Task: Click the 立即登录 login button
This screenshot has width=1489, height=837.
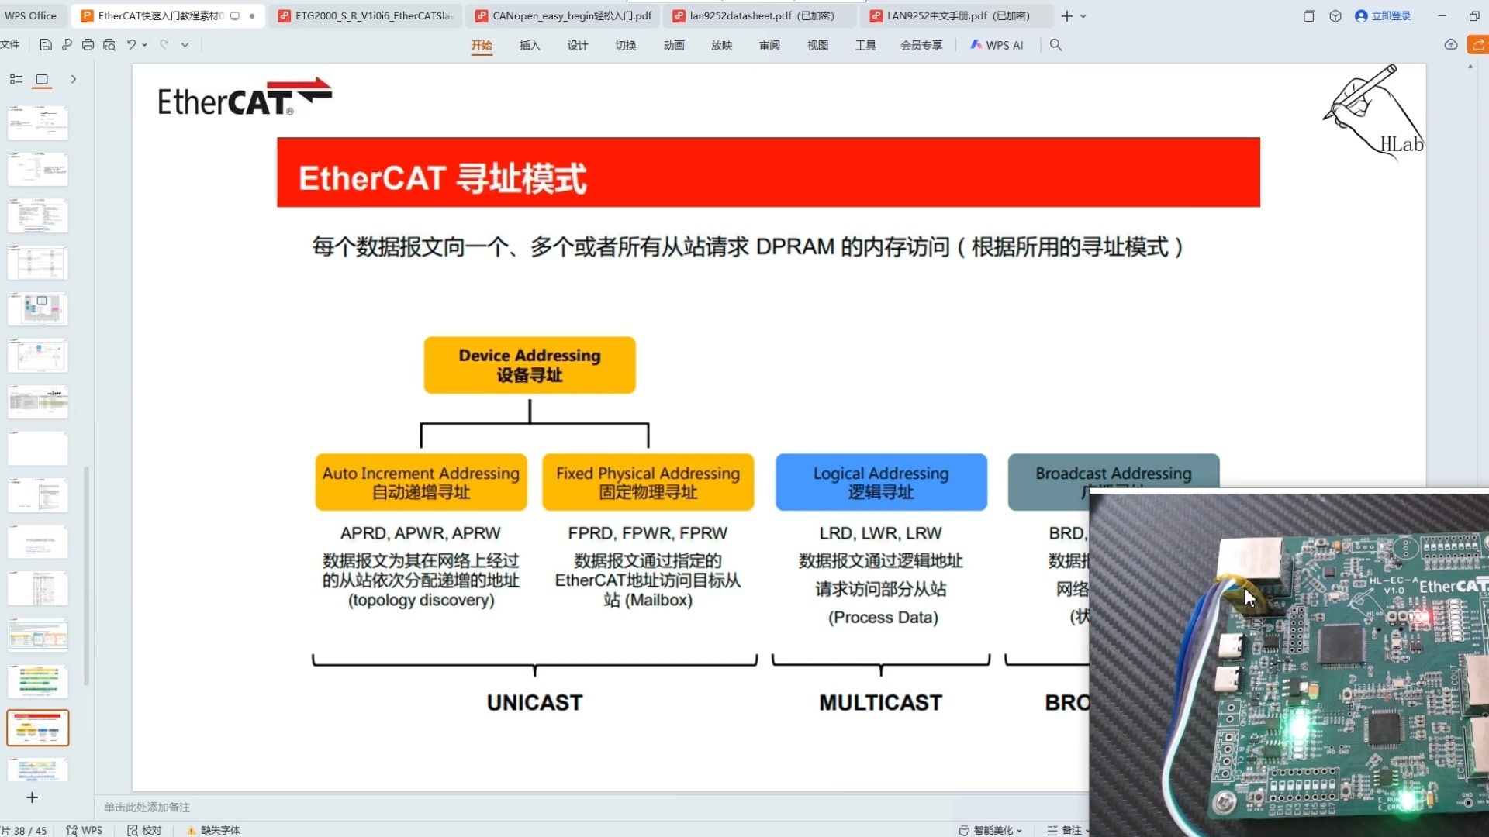Action: click(x=1383, y=15)
